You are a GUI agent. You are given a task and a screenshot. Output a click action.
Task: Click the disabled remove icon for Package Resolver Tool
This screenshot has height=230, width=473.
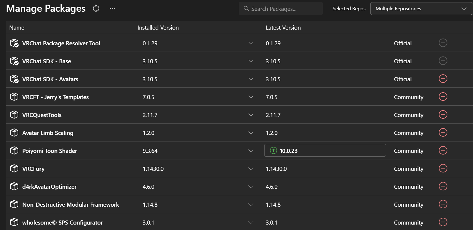[x=443, y=43]
